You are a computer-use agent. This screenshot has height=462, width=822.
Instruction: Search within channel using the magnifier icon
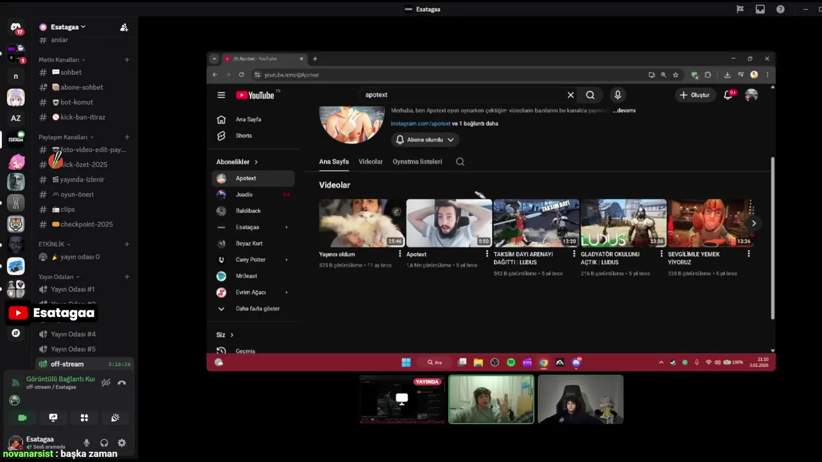(x=460, y=162)
